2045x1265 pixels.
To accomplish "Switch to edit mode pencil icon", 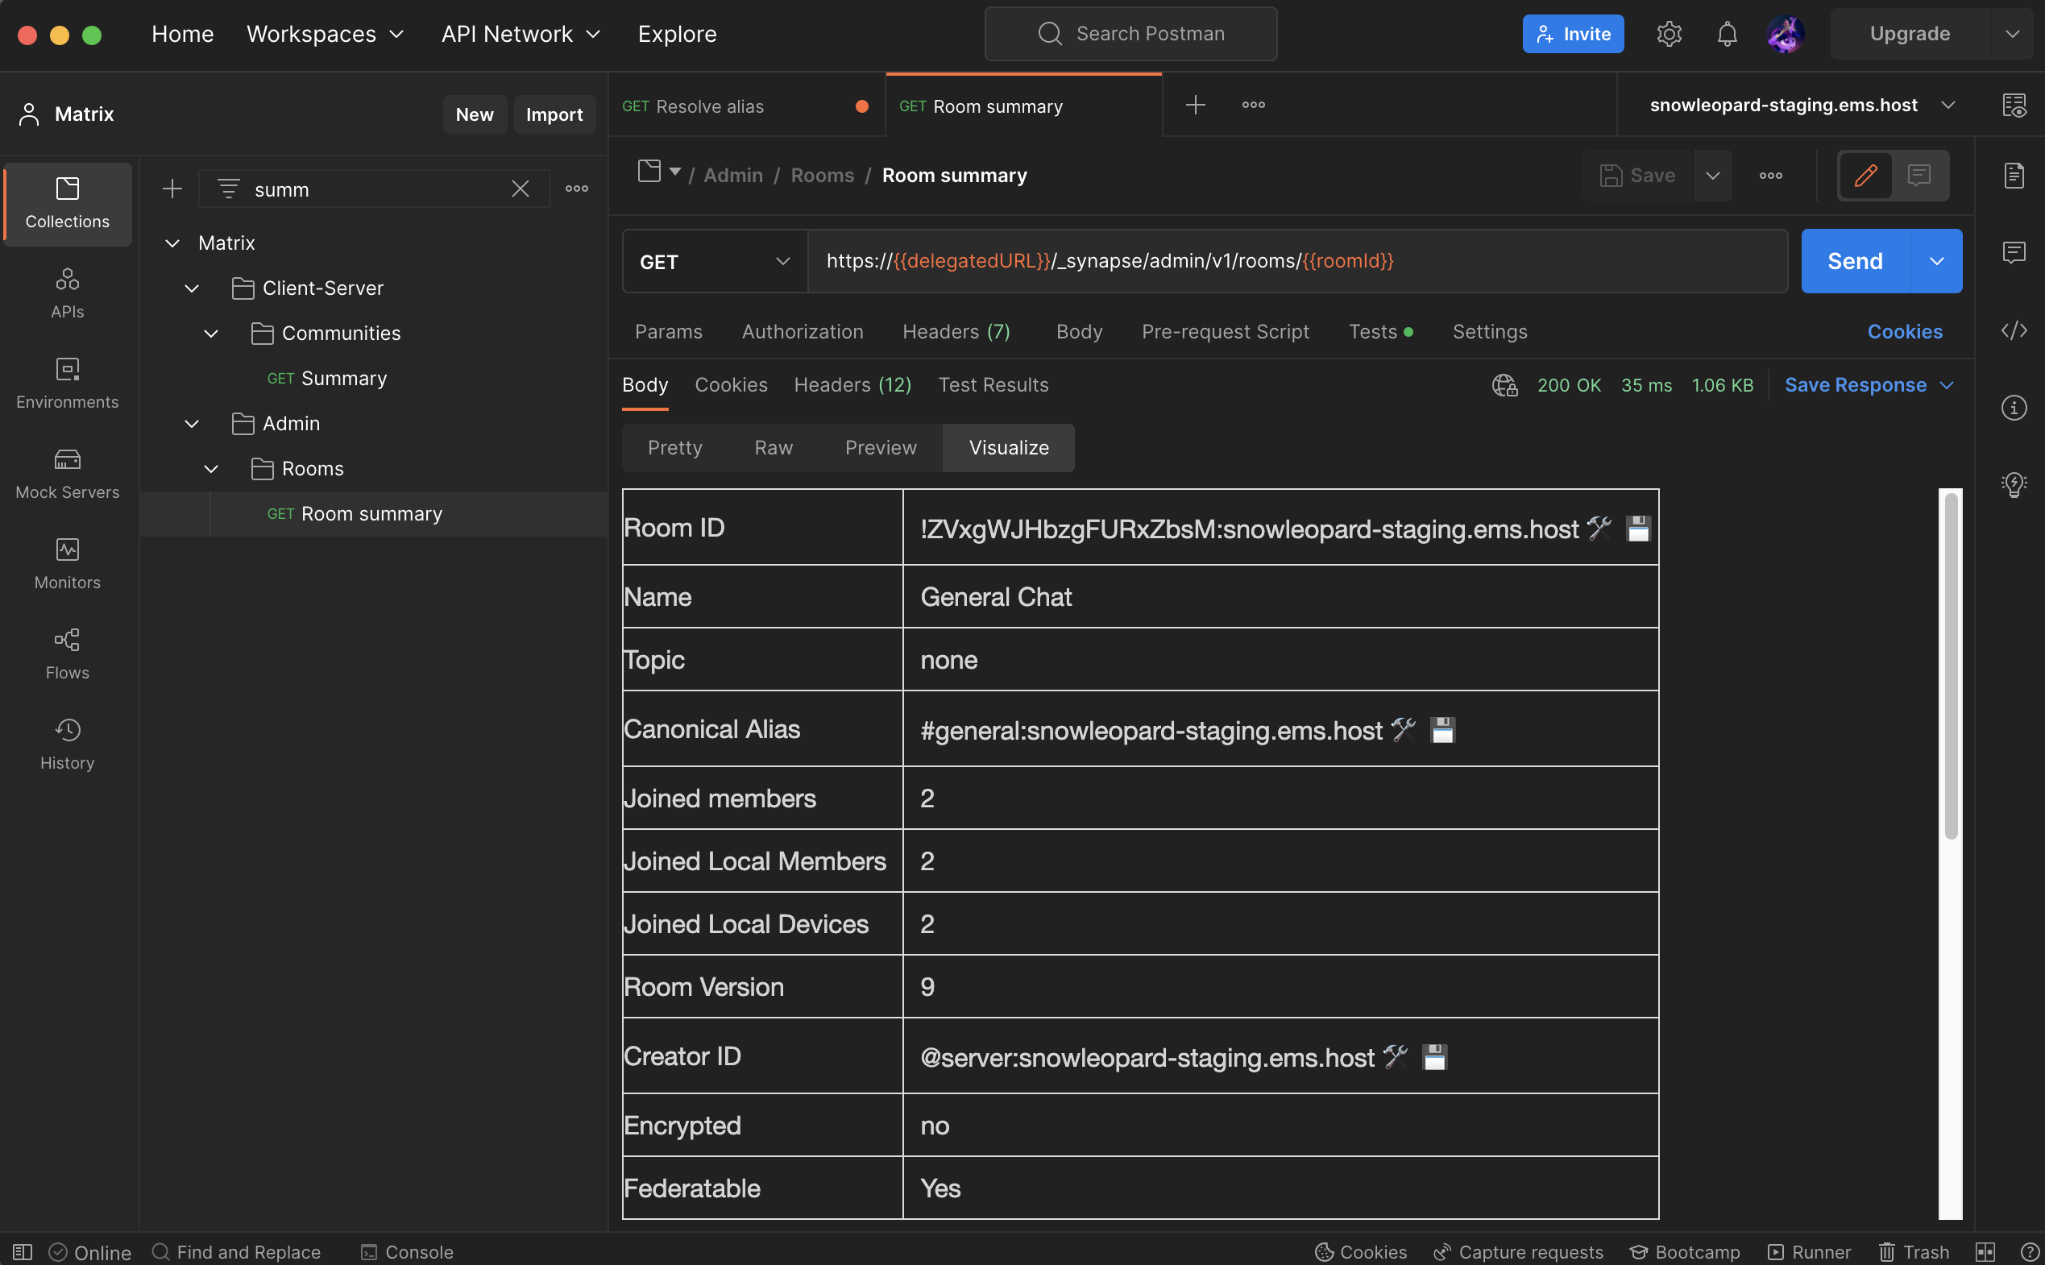I will point(1865,176).
